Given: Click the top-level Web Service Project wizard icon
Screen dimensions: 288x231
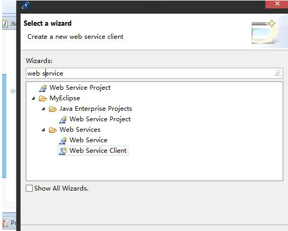Looking at the screenshot, I should (43, 88).
